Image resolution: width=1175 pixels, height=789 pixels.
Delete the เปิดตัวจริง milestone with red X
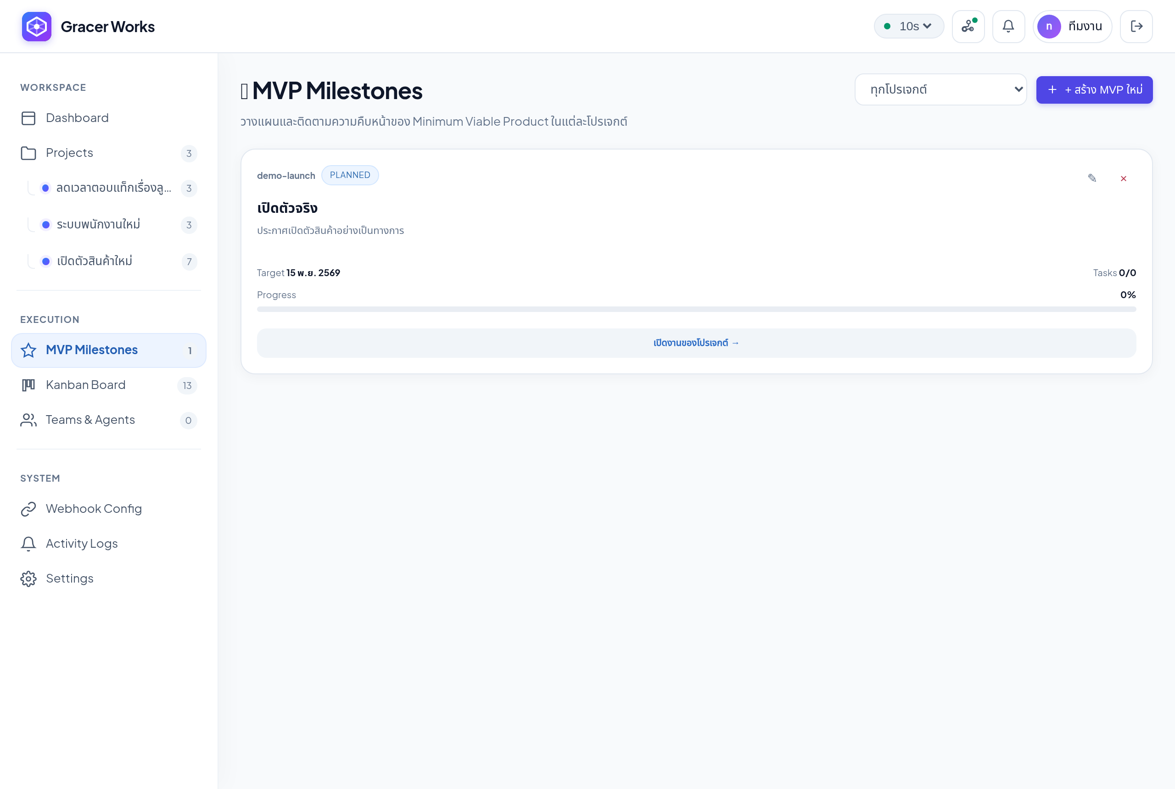click(x=1124, y=178)
